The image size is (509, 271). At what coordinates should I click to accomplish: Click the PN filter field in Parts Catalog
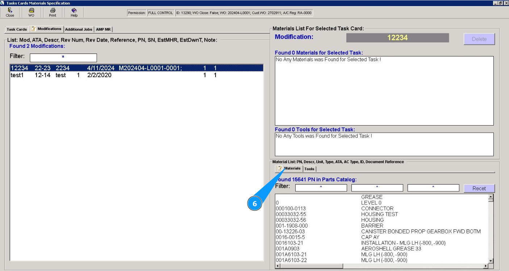coord(321,188)
